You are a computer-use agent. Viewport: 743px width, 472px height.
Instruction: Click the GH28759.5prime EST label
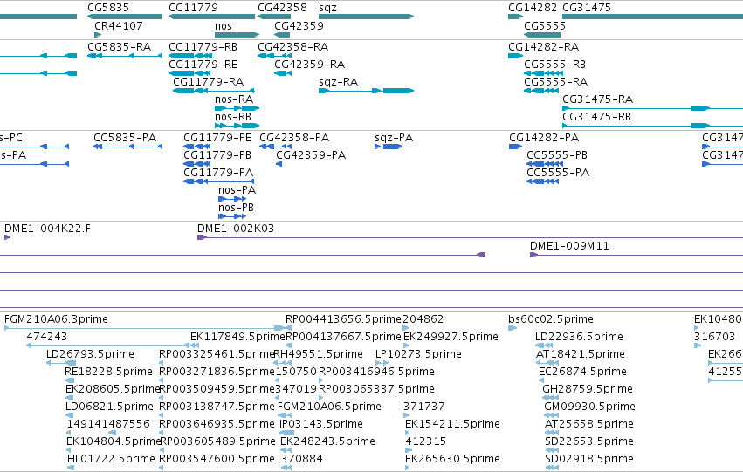(588, 389)
